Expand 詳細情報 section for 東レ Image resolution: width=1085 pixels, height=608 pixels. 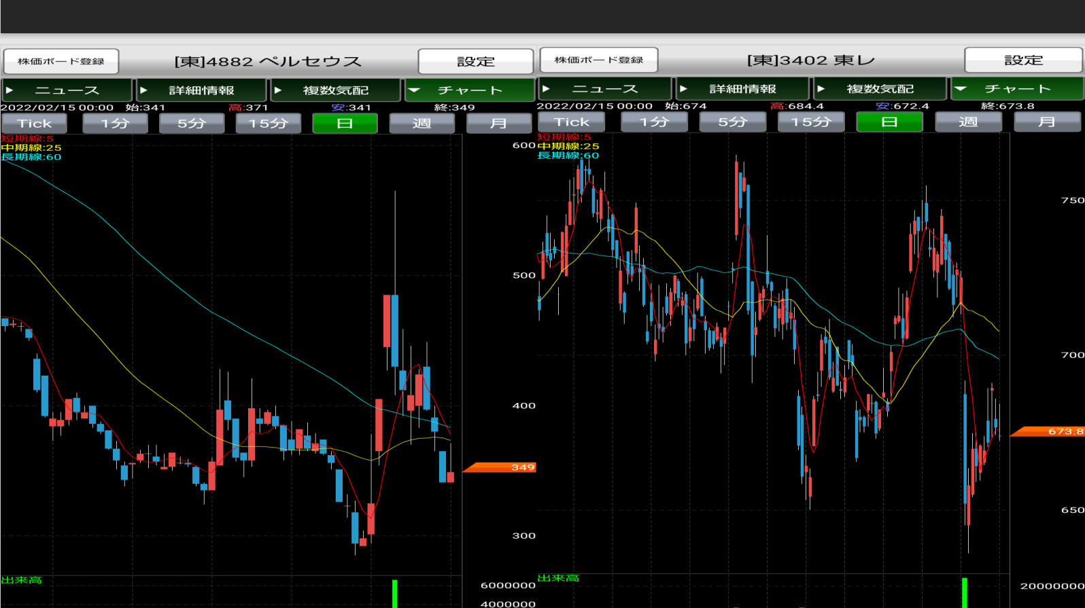(x=742, y=89)
